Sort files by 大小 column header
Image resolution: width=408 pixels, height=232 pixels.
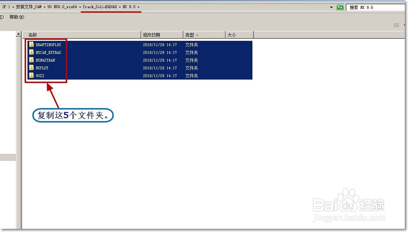tap(239, 35)
